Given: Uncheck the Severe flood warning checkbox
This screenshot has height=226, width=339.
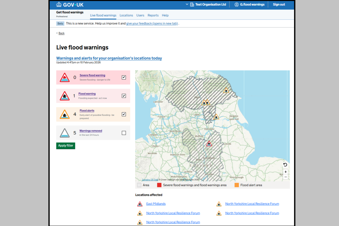Looking at the screenshot, I should click(124, 77).
